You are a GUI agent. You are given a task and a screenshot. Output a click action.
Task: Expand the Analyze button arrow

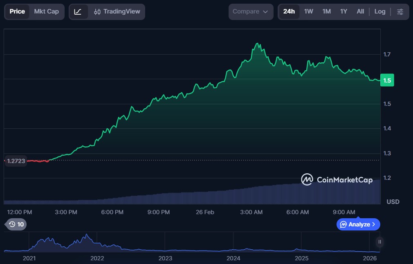pos(374,224)
